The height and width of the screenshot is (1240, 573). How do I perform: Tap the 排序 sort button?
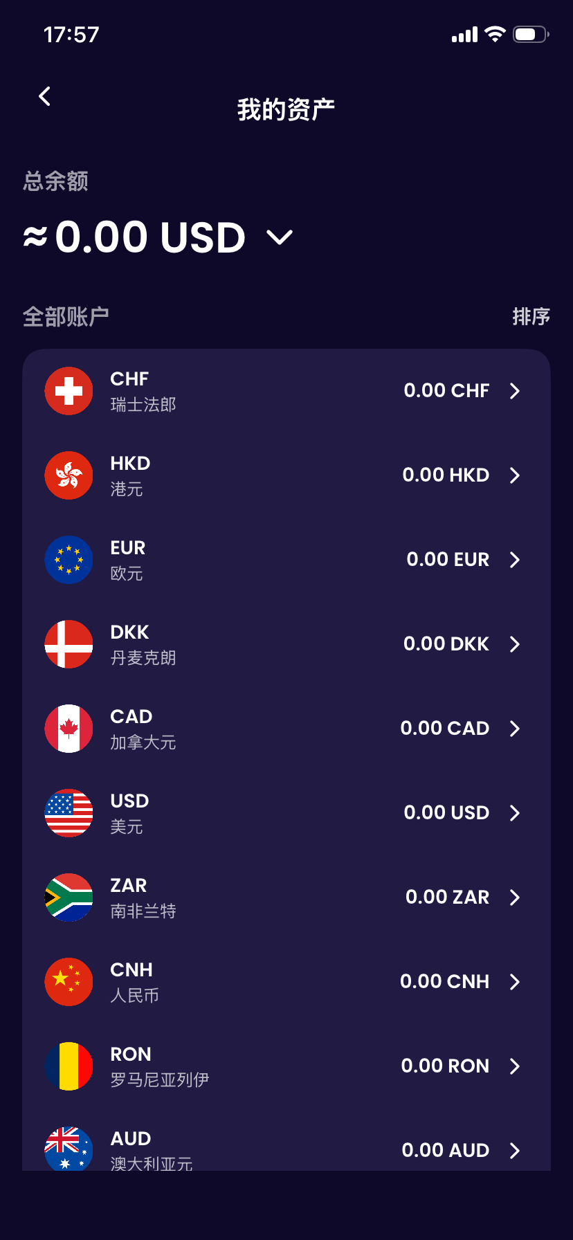point(531,317)
